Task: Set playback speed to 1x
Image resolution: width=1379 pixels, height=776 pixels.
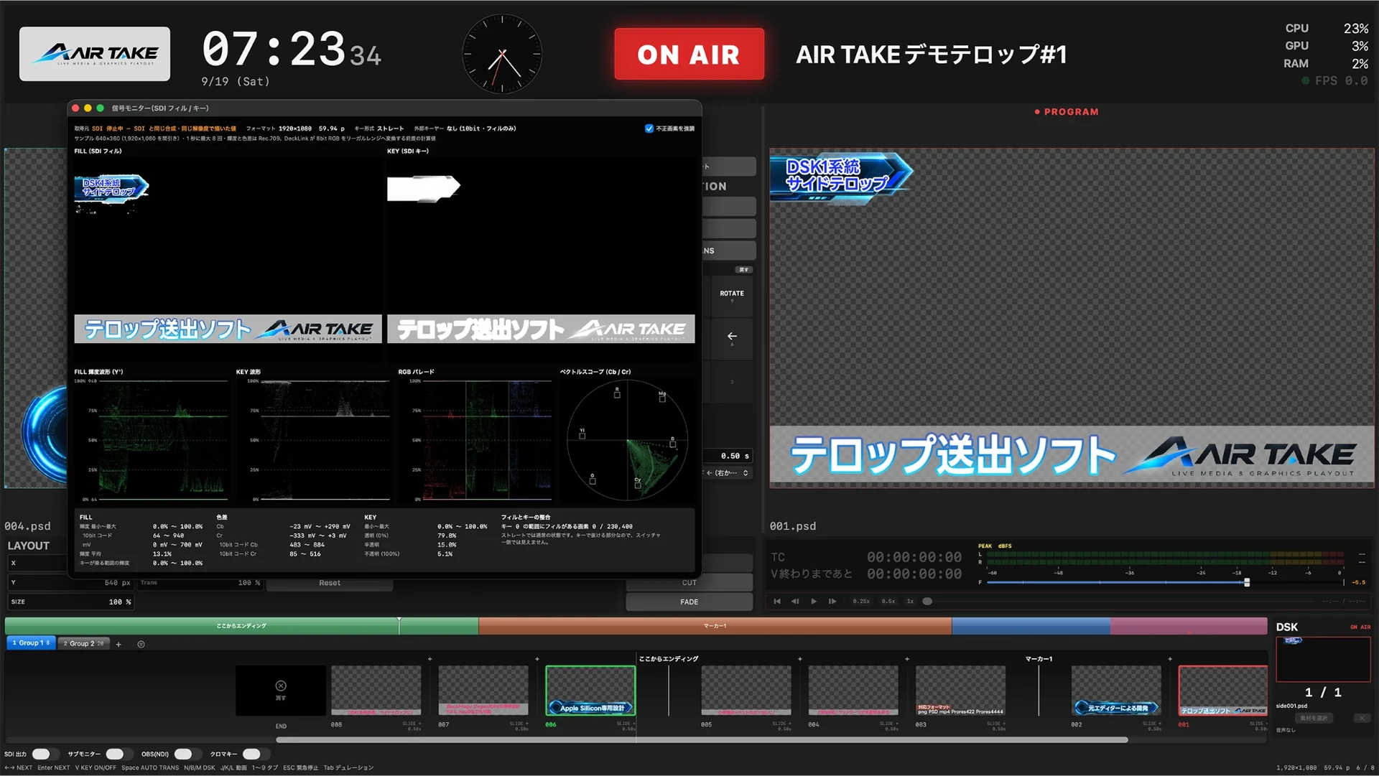Action: pos(910,602)
